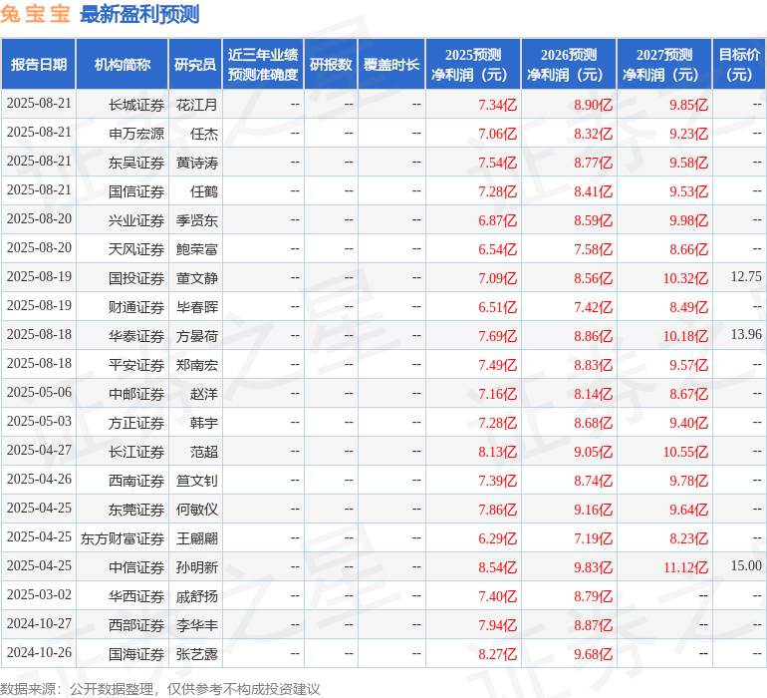Click target price 15.00
Image resolution: width=767 pixels, height=698 pixels.
[746, 565]
